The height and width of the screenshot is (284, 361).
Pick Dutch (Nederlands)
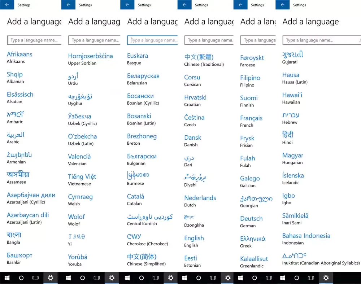click(200, 201)
